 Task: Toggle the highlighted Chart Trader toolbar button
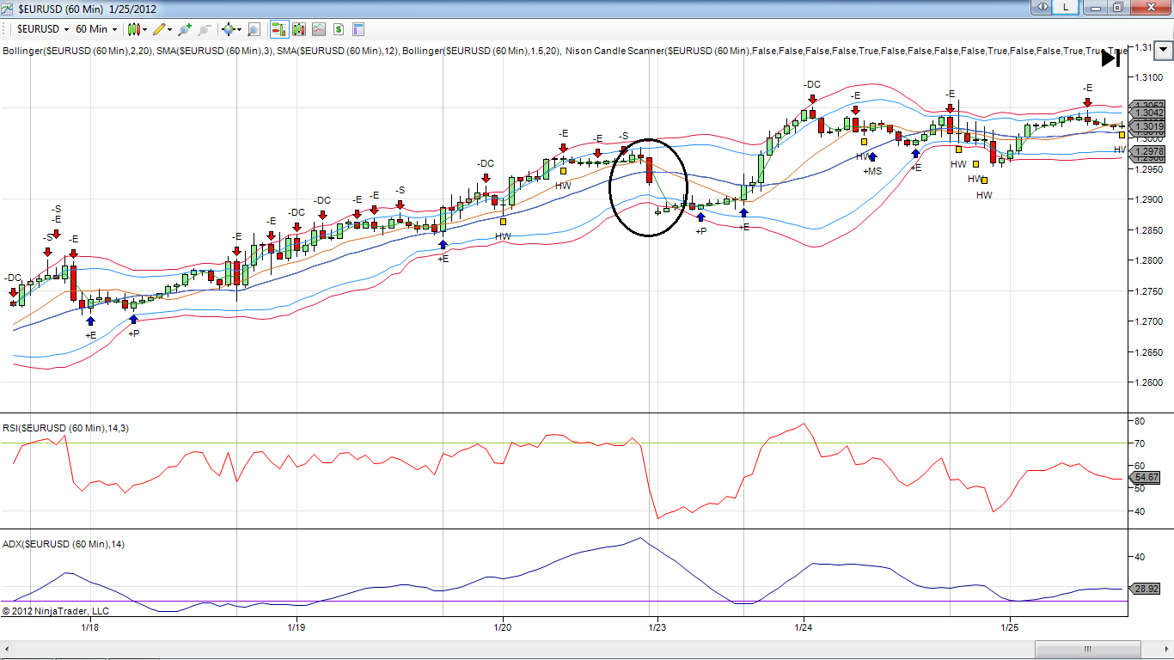(x=279, y=28)
